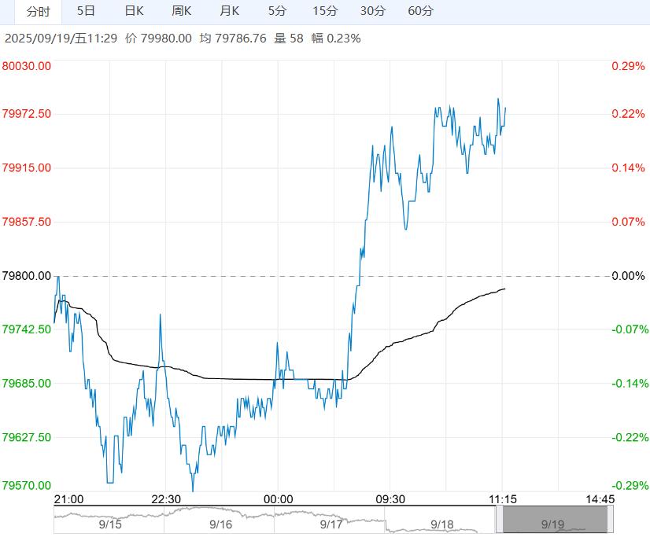Switch to the 5日 chart tab
Screen dimensions: 650x537
(x=87, y=12)
